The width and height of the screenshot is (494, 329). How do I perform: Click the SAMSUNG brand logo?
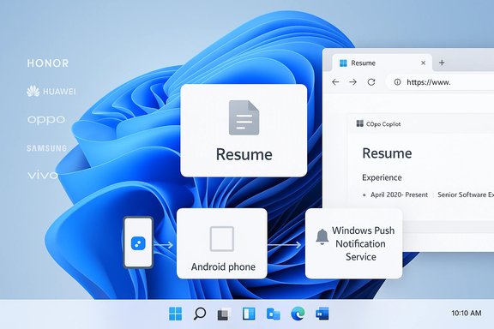[x=47, y=148]
